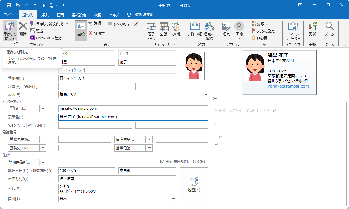
Task: Show the Details (詳細) view
Action: pos(94,23)
